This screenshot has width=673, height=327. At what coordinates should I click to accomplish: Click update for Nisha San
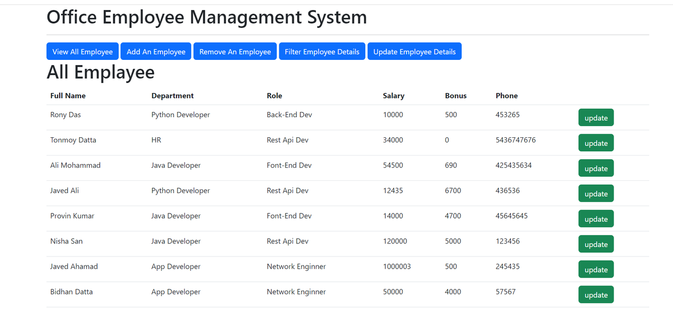click(596, 243)
